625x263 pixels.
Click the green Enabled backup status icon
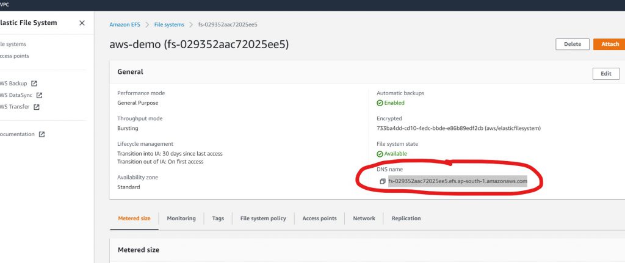tap(380, 103)
